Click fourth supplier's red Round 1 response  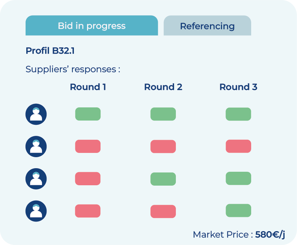pos(88,211)
